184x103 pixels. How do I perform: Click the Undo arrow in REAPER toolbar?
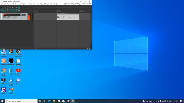tap(13, 7)
